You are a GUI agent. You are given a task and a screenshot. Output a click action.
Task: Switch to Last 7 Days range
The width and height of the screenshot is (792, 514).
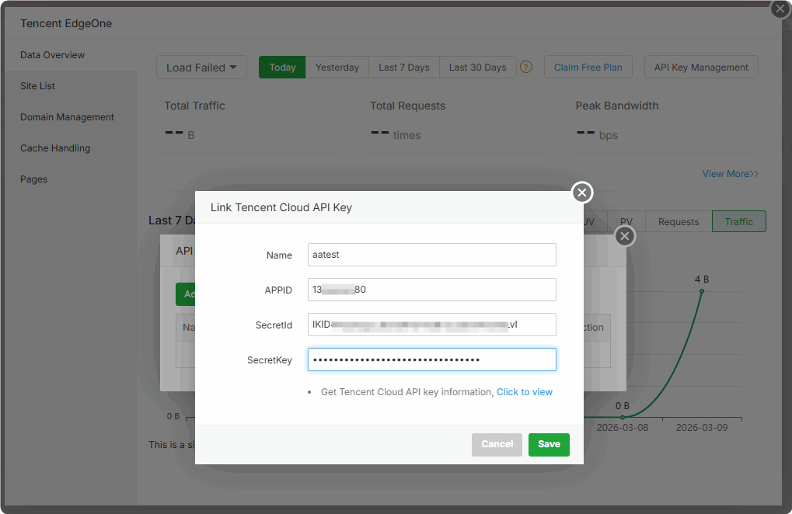pos(404,67)
